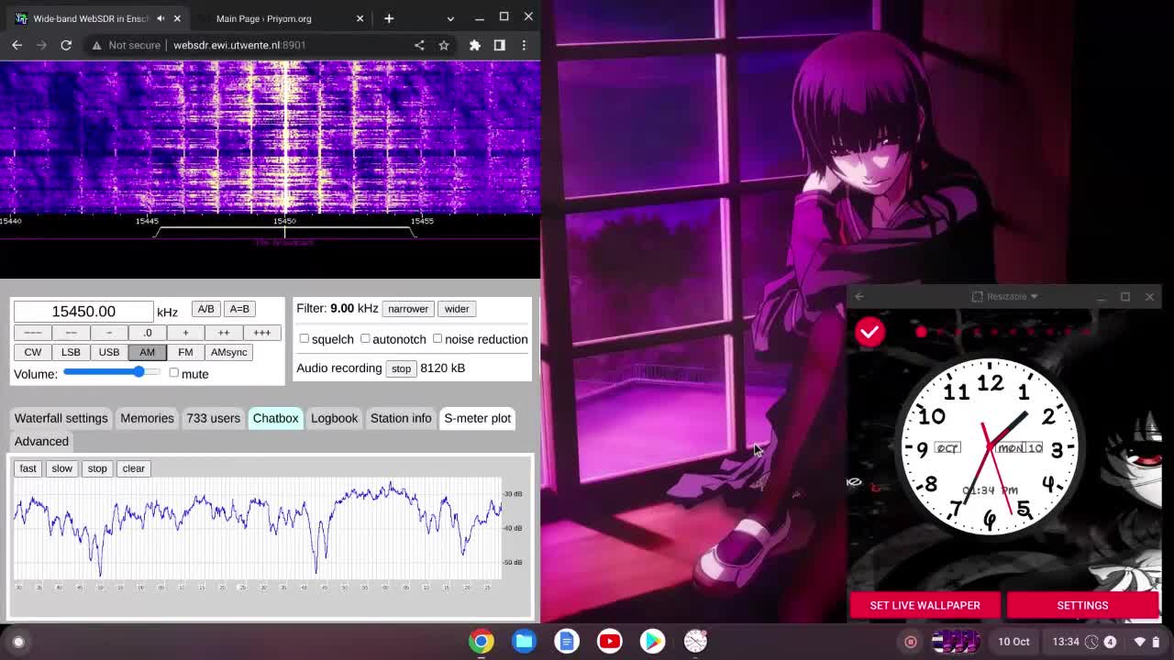The height and width of the screenshot is (660, 1174).
Task: Enable the noise reduction checkbox
Action: click(x=437, y=338)
